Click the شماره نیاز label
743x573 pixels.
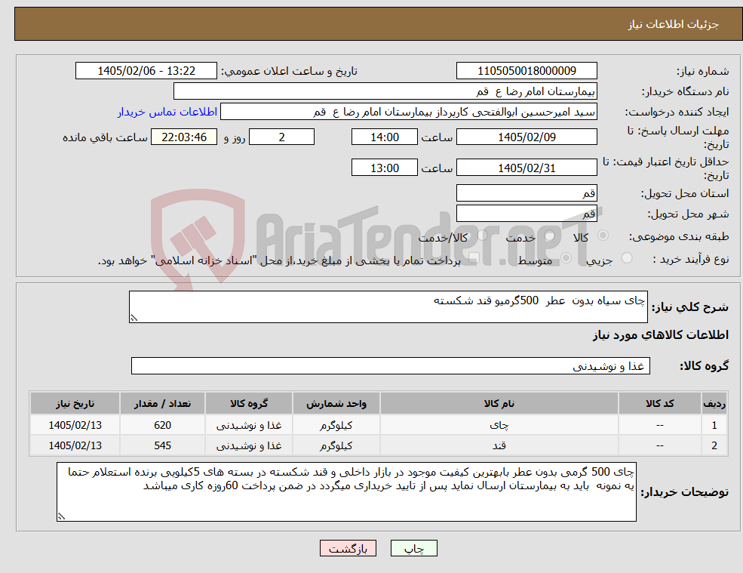(x=703, y=72)
